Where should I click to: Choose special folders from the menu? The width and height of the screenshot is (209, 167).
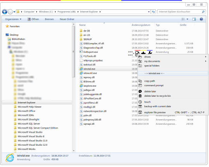tap(173, 66)
